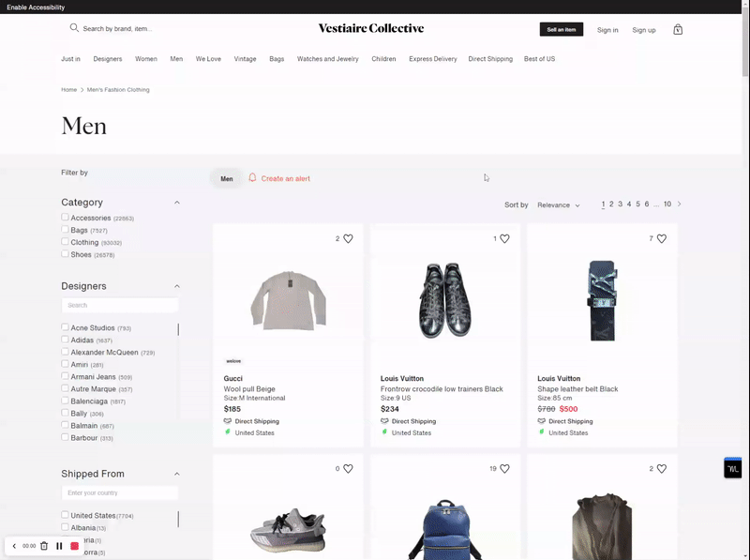
Task: Select Acne Studios designer checkbox
Action: 65,327
